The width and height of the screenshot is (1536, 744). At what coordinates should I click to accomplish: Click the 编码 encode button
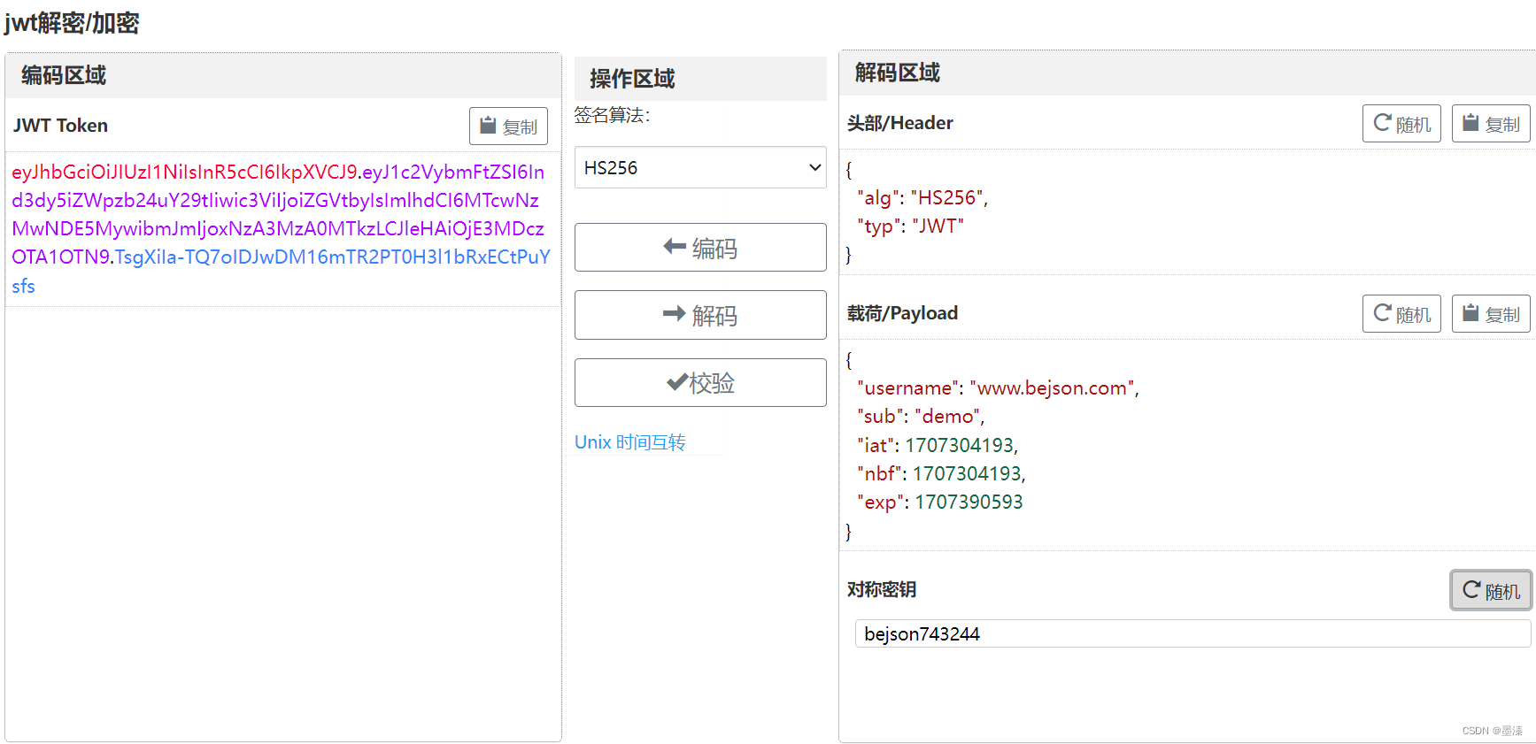pyautogui.click(x=700, y=248)
